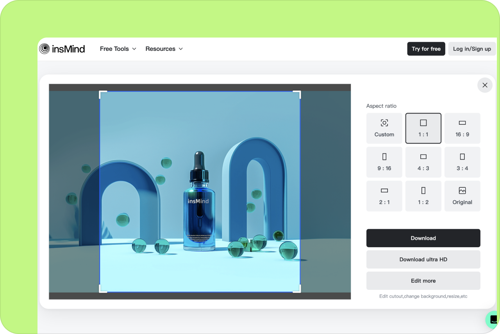Choose the 9 : 16 aspect ratio
The image size is (500, 334).
[384, 162]
